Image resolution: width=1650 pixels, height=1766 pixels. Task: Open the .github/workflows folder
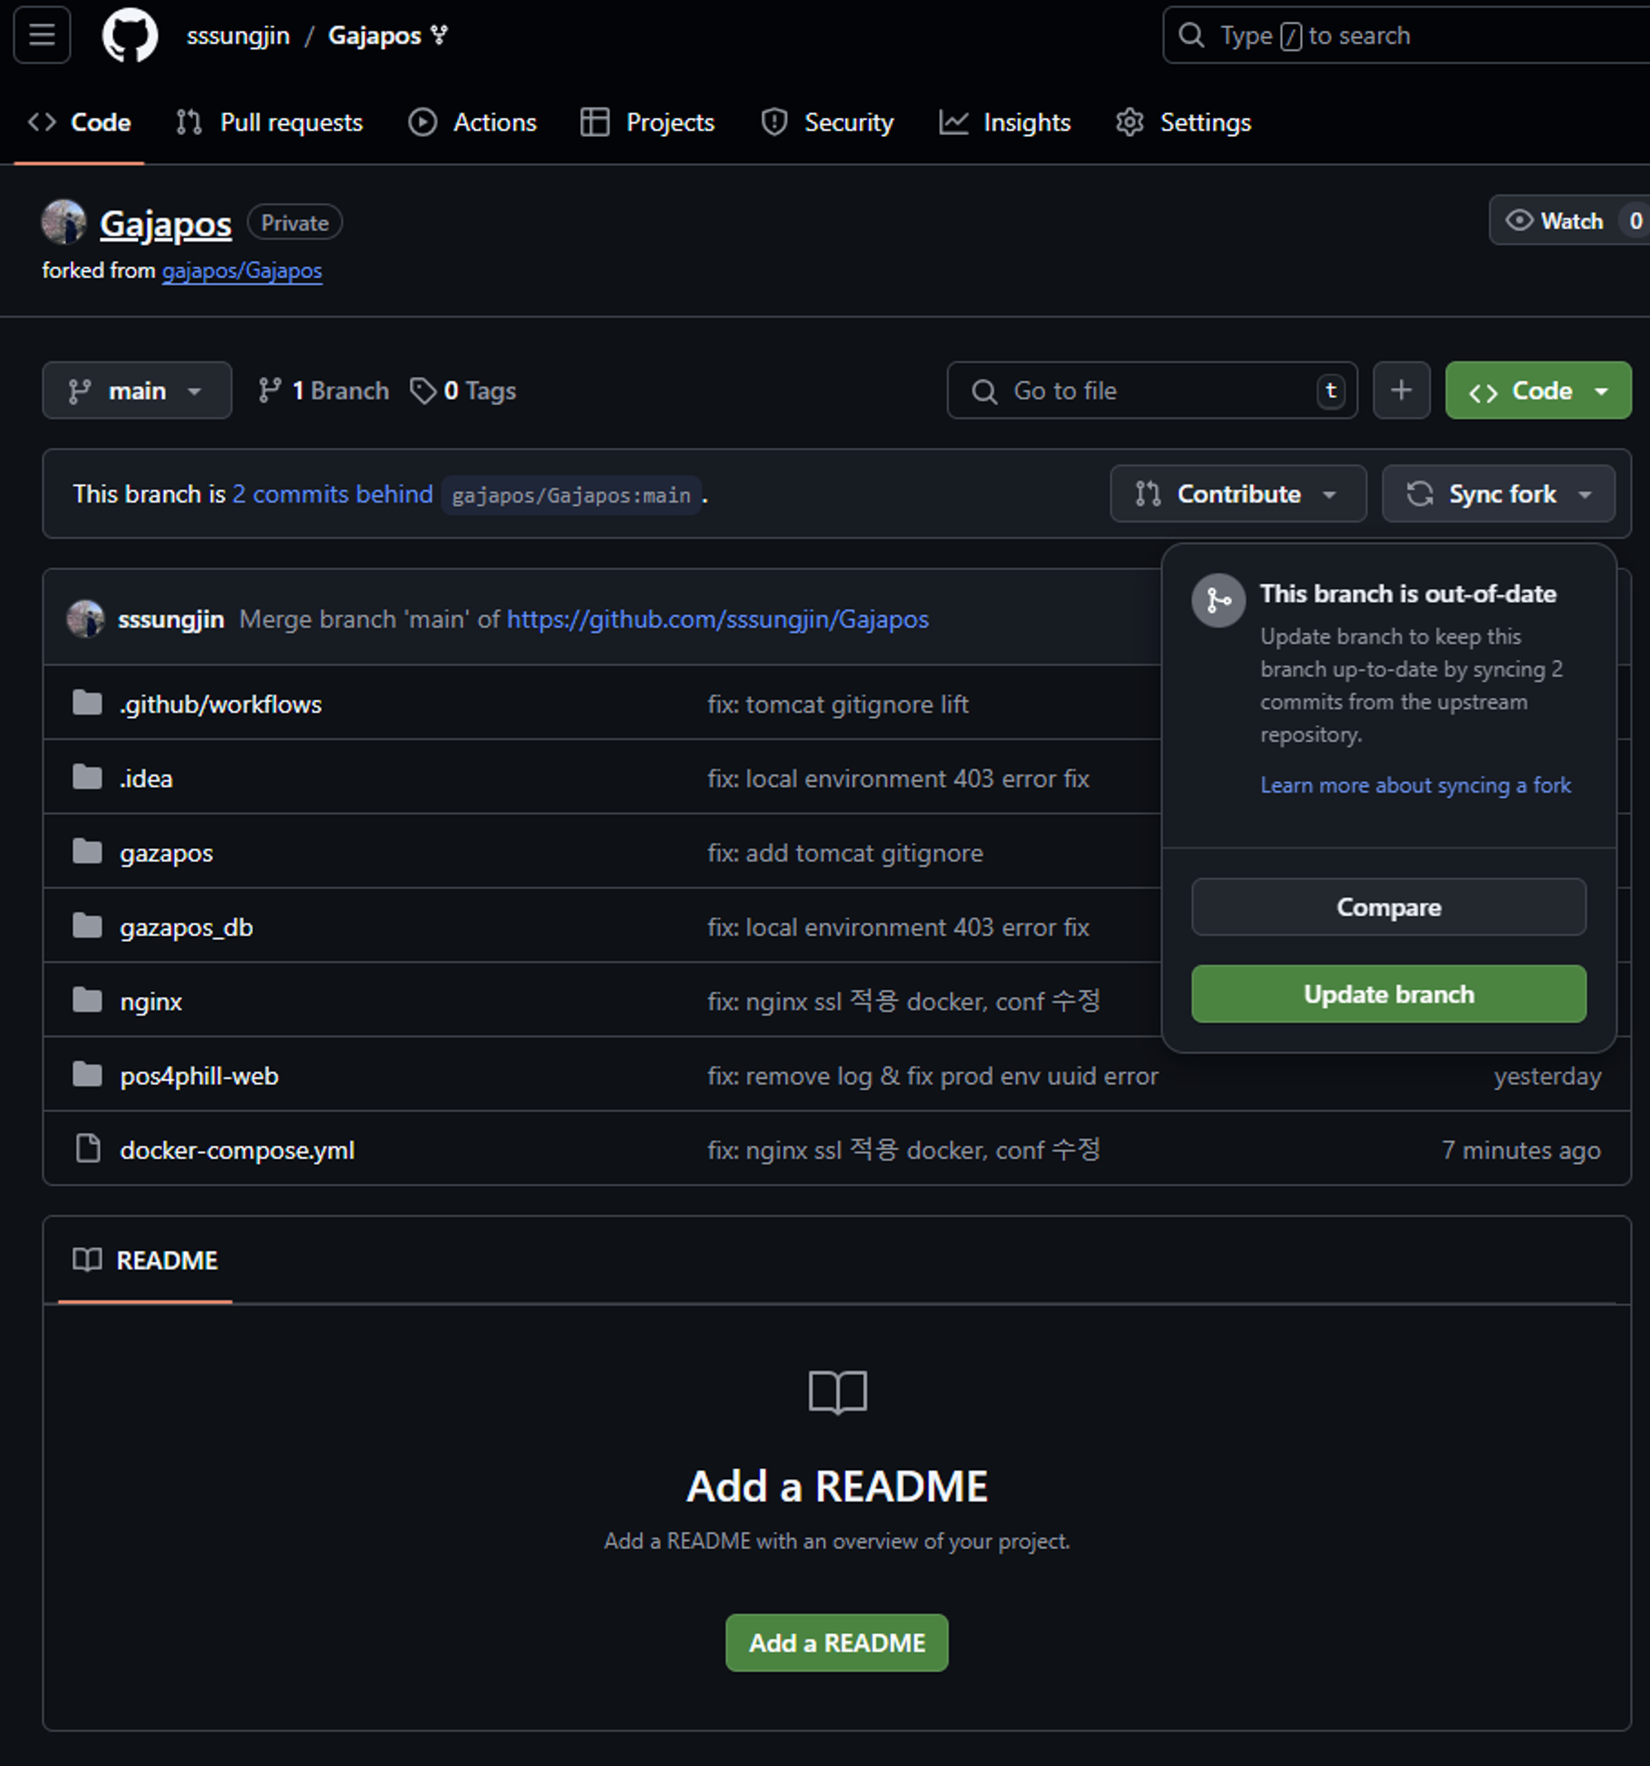[x=220, y=704]
